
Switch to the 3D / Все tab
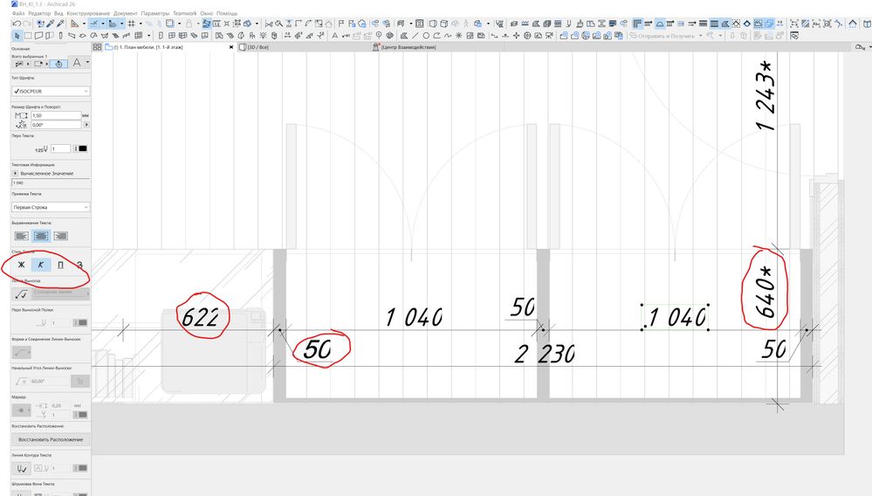click(x=254, y=47)
